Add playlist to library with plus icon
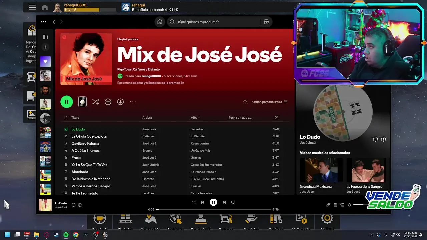427x240 pixels. point(108,102)
